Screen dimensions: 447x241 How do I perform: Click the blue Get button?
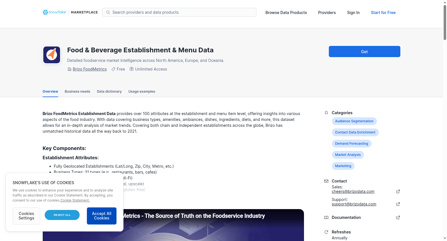(x=365, y=52)
